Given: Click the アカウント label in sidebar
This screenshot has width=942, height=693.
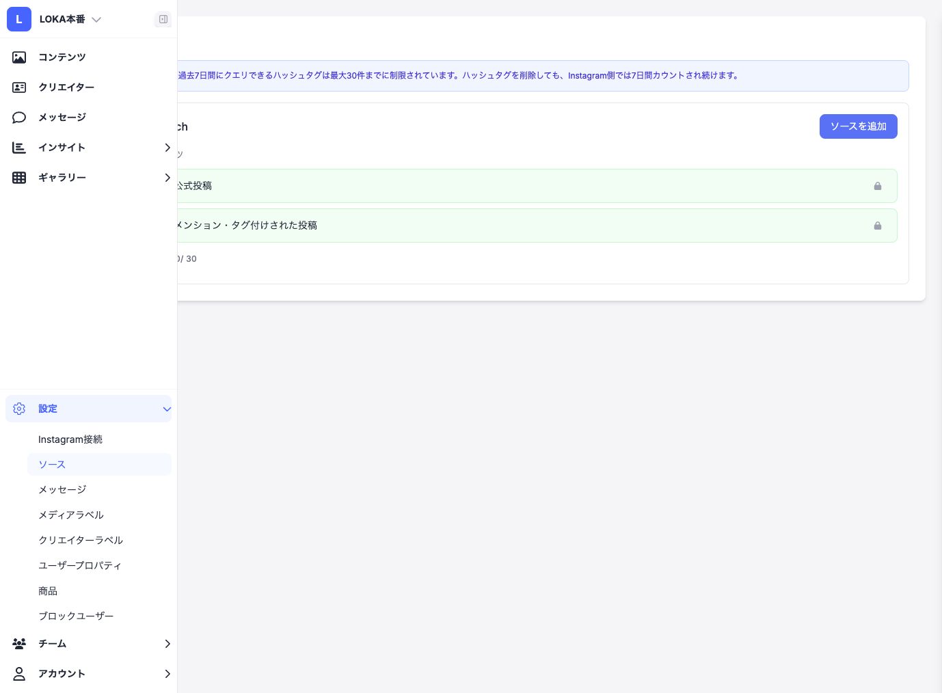Looking at the screenshot, I should 62,674.
